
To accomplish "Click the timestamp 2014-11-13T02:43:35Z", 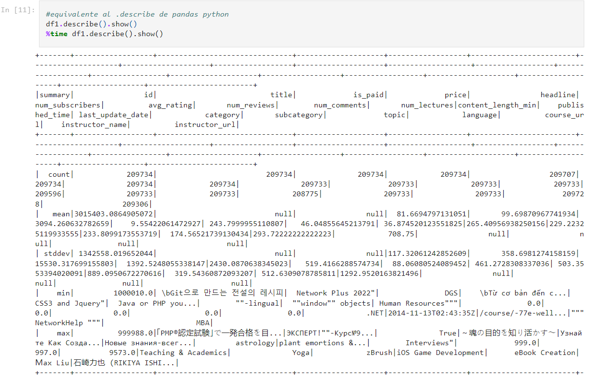I will point(432,313).
